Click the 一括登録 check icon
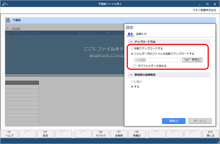The height and width of the screenshot is (144, 220). coord(7,28)
